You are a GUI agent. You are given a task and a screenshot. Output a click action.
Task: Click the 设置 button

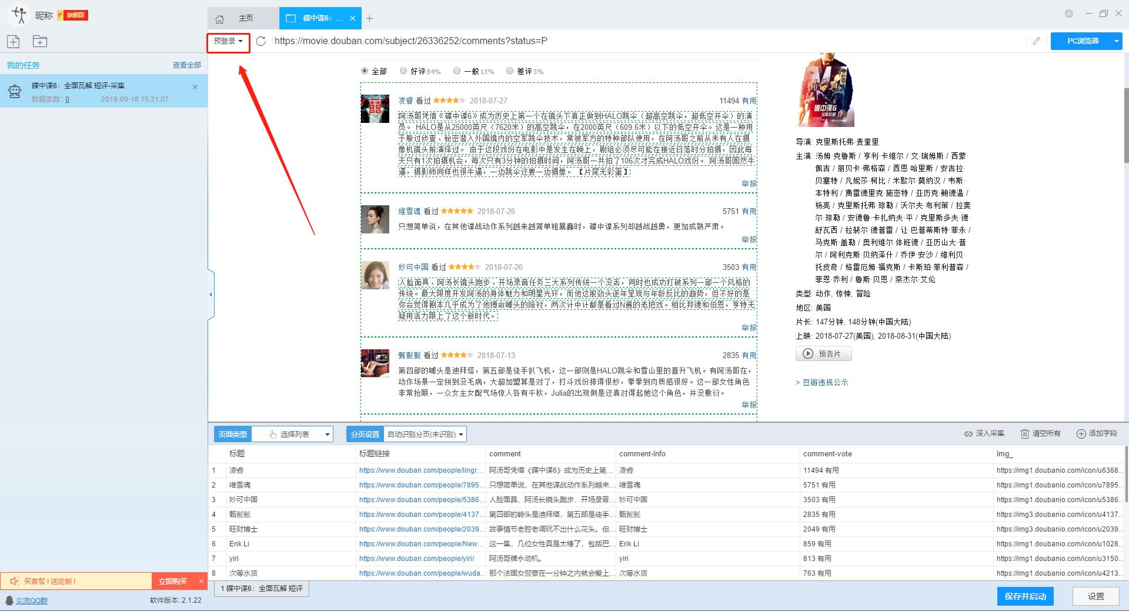(x=1095, y=596)
